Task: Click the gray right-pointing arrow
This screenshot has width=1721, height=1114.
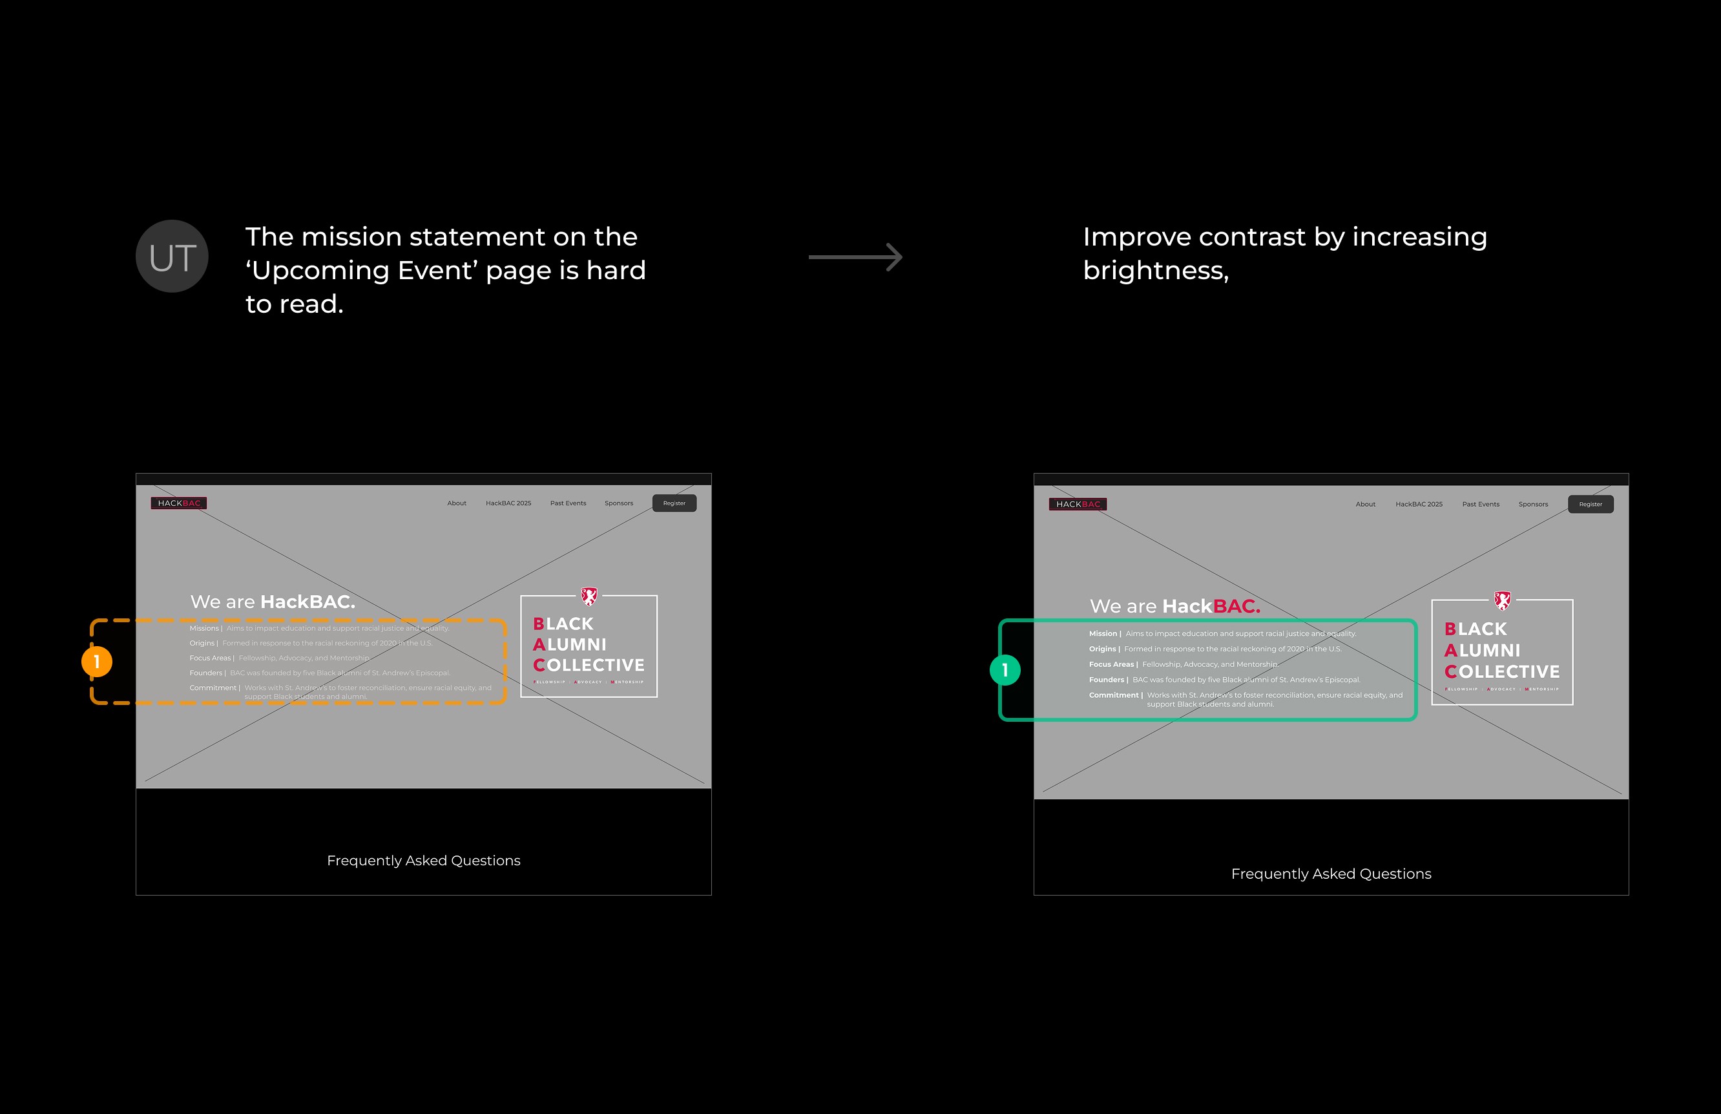Action: pos(855,257)
